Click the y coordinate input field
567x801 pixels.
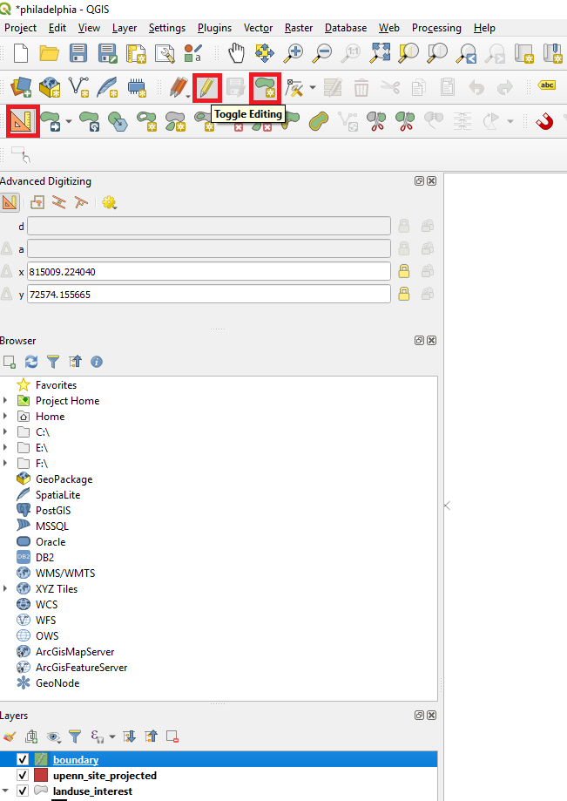coord(209,295)
